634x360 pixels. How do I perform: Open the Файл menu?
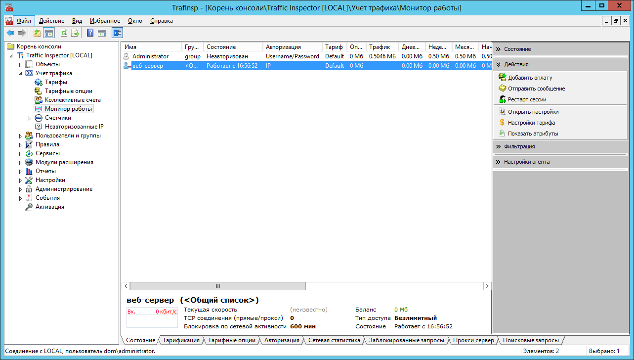(24, 21)
